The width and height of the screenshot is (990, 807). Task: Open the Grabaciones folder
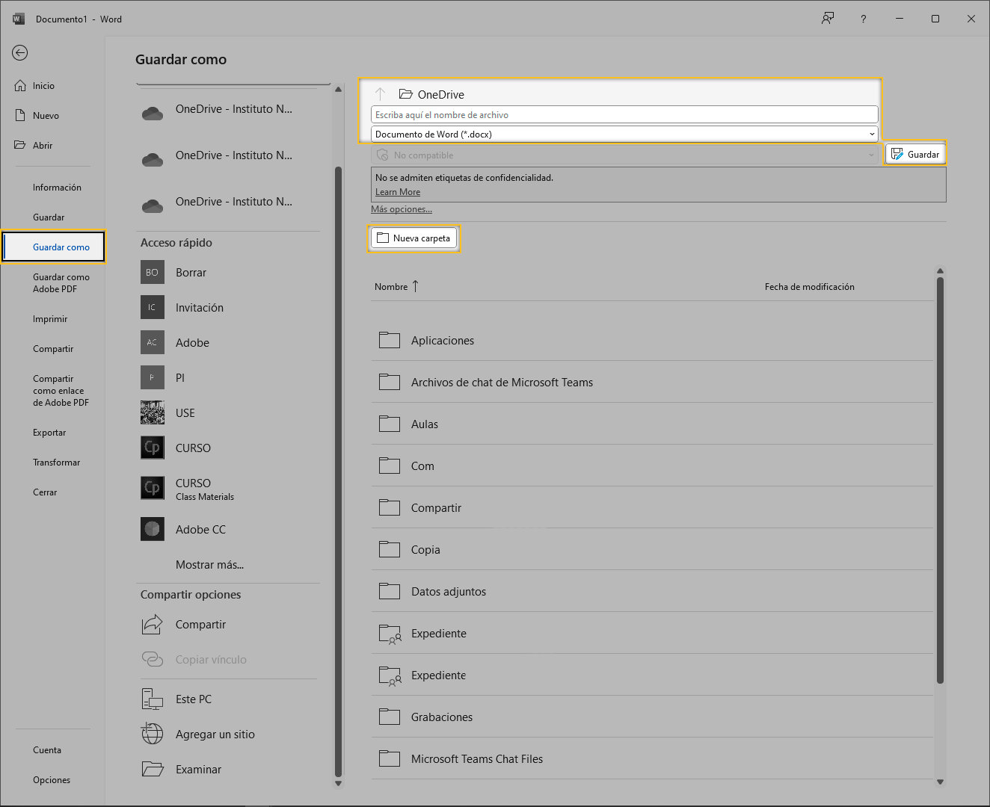coord(441,717)
